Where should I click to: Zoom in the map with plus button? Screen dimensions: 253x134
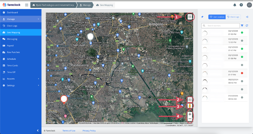190,114
